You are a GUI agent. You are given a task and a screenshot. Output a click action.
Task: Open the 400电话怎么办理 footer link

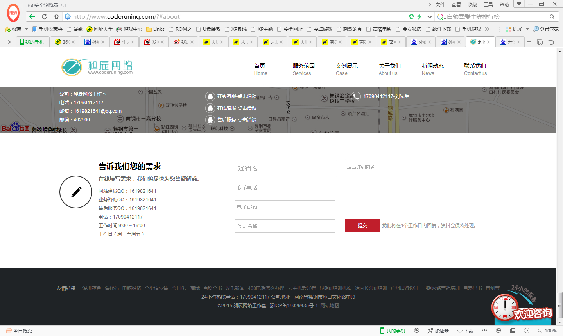pos(266,288)
